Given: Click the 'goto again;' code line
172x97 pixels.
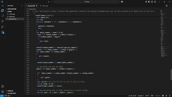Looking at the screenshot, I should pyautogui.click(x=45, y=77).
